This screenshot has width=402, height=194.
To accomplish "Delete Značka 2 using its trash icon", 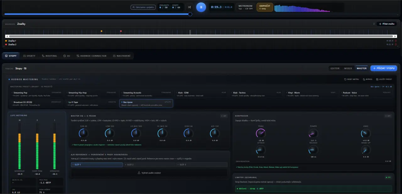I will (x=396, y=45).
